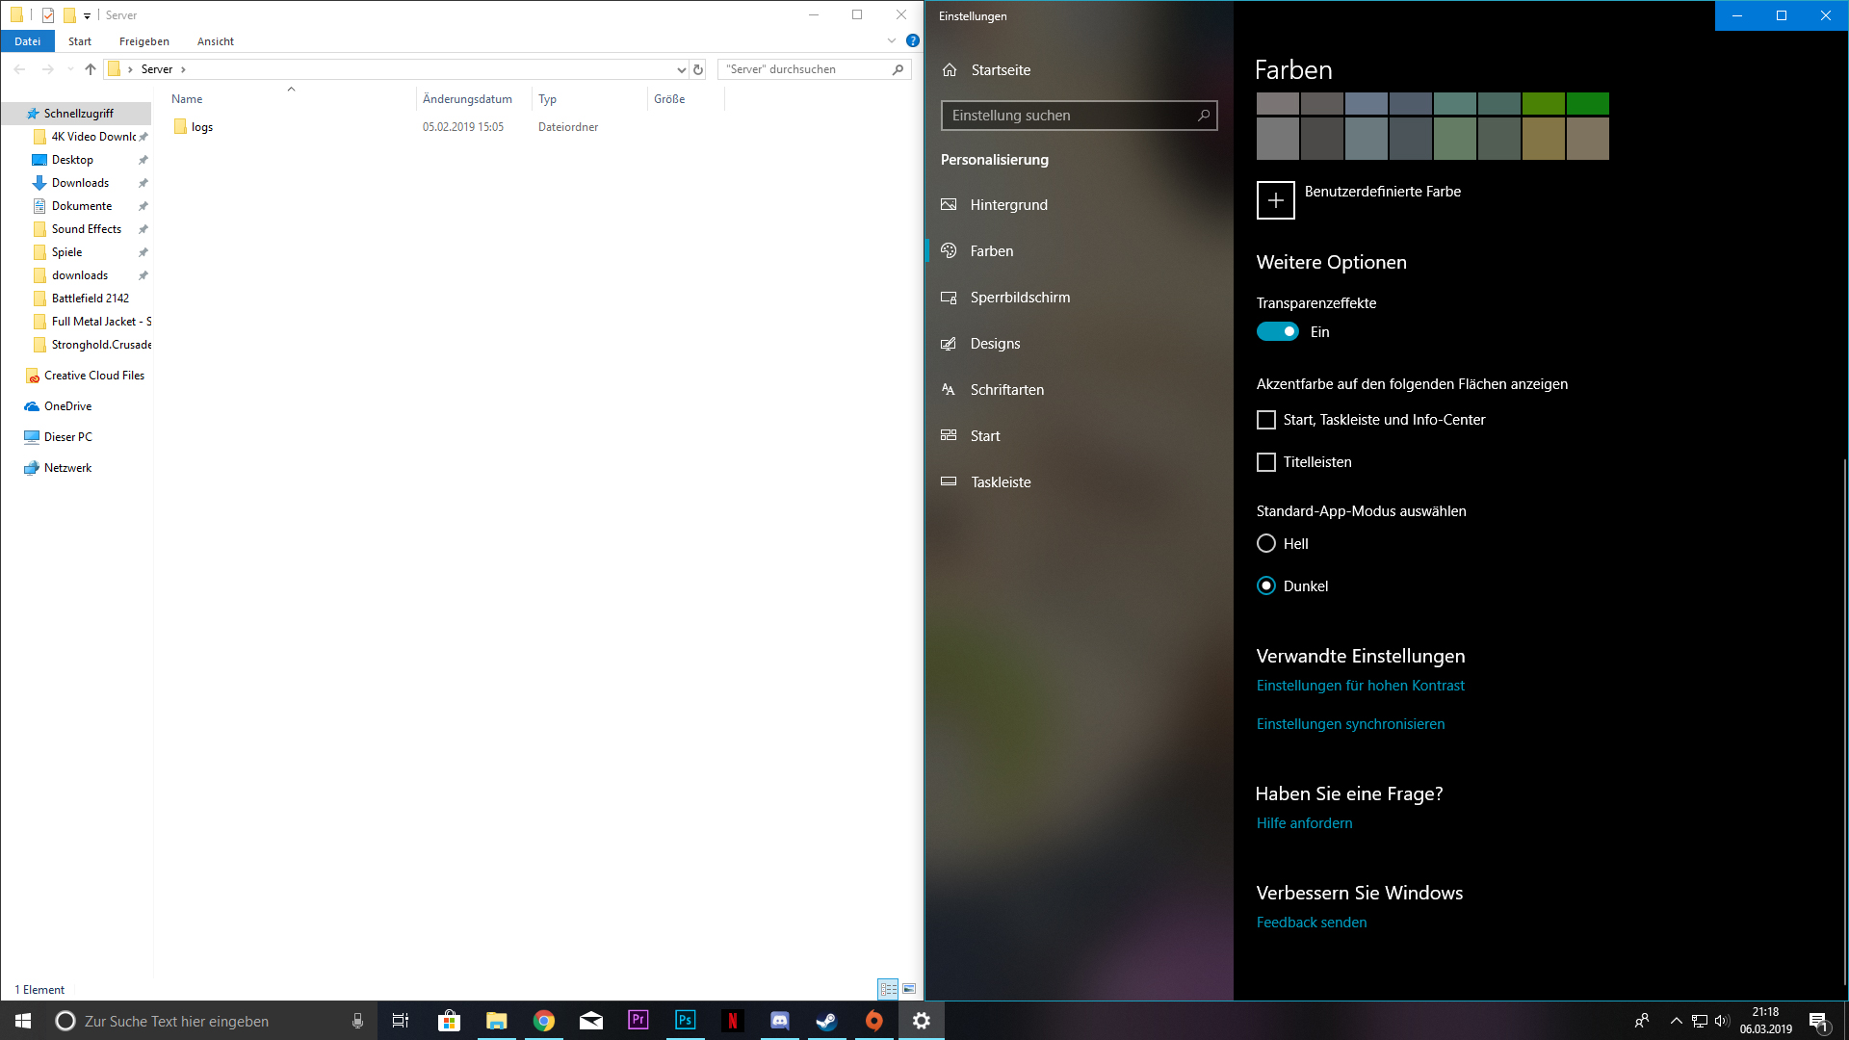Open Steam from the taskbar

click(826, 1021)
